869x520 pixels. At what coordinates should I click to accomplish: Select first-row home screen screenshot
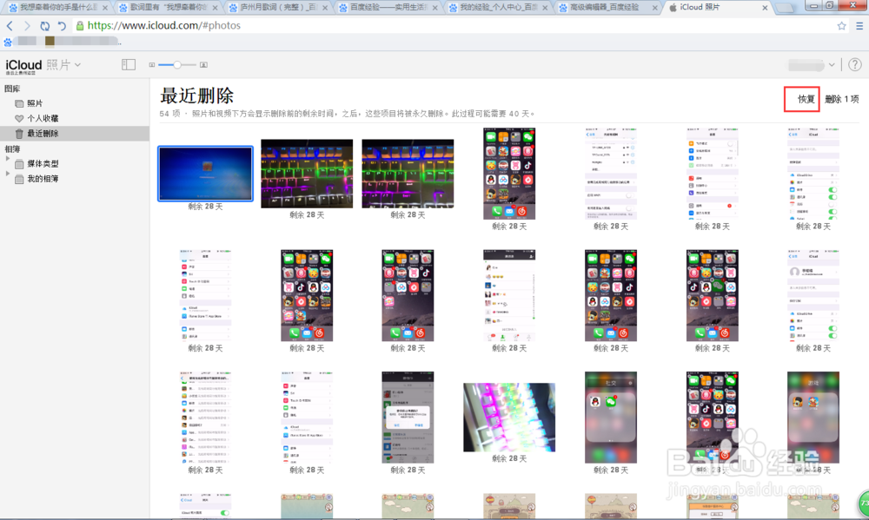[509, 174]
